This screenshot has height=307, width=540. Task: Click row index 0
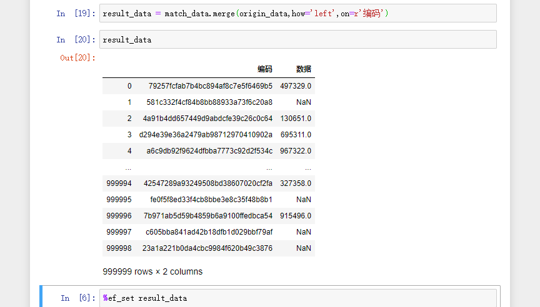click(129, 86)
